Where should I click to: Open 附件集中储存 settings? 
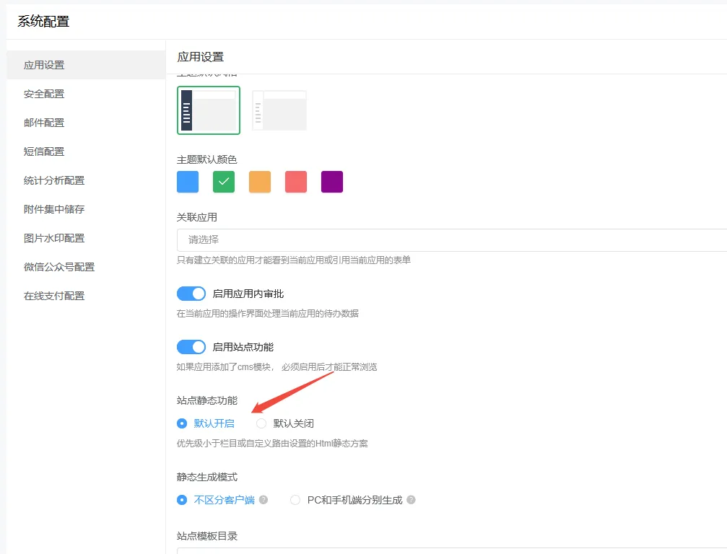pos(86,209)
